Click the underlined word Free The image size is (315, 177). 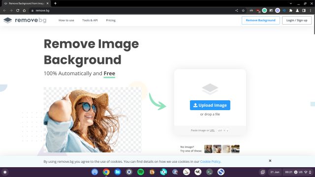point(109,73)
